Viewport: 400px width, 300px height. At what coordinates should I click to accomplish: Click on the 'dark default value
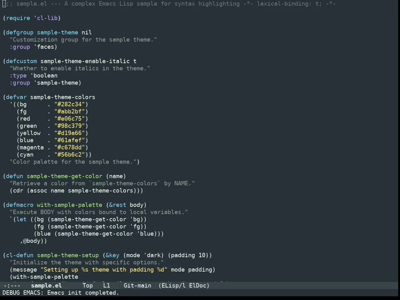tap(152, 255)
